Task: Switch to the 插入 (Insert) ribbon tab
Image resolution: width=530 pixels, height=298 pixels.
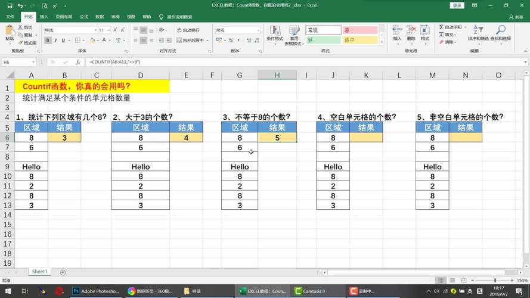Action: (x=44, y=17)
